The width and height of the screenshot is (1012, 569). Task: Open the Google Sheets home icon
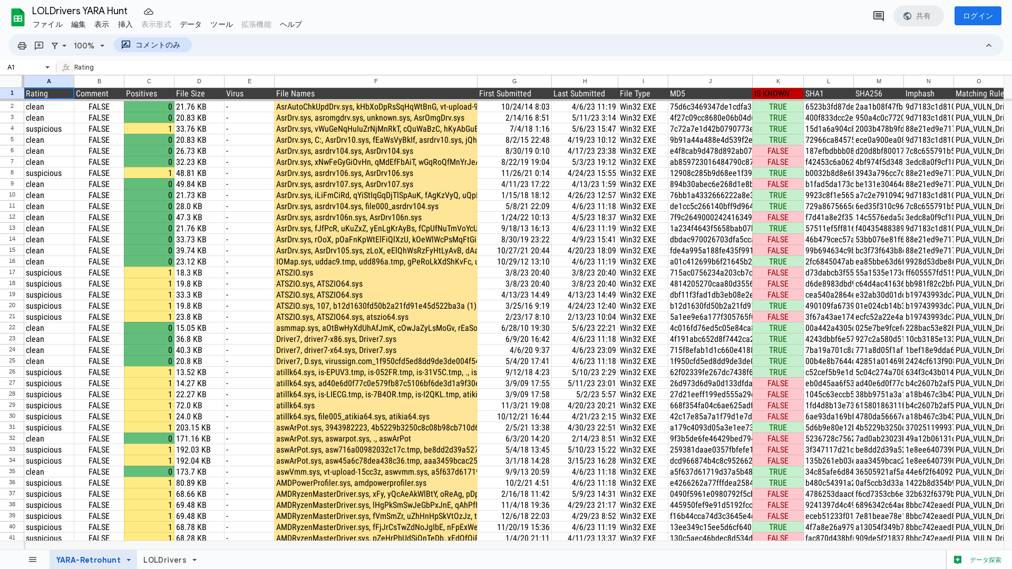18,17
